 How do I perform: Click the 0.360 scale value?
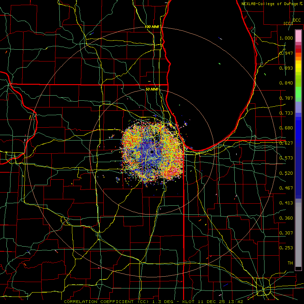(x=286, y=218)
